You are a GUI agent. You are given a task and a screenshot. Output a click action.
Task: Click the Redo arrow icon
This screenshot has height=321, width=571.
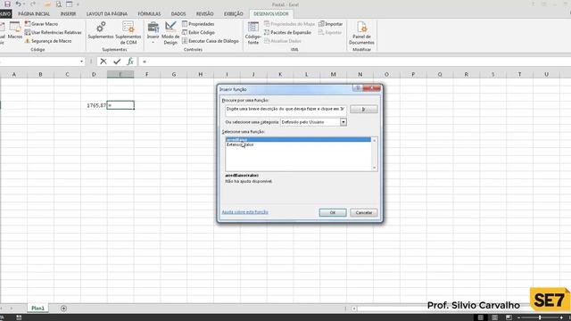click(33, 4)
